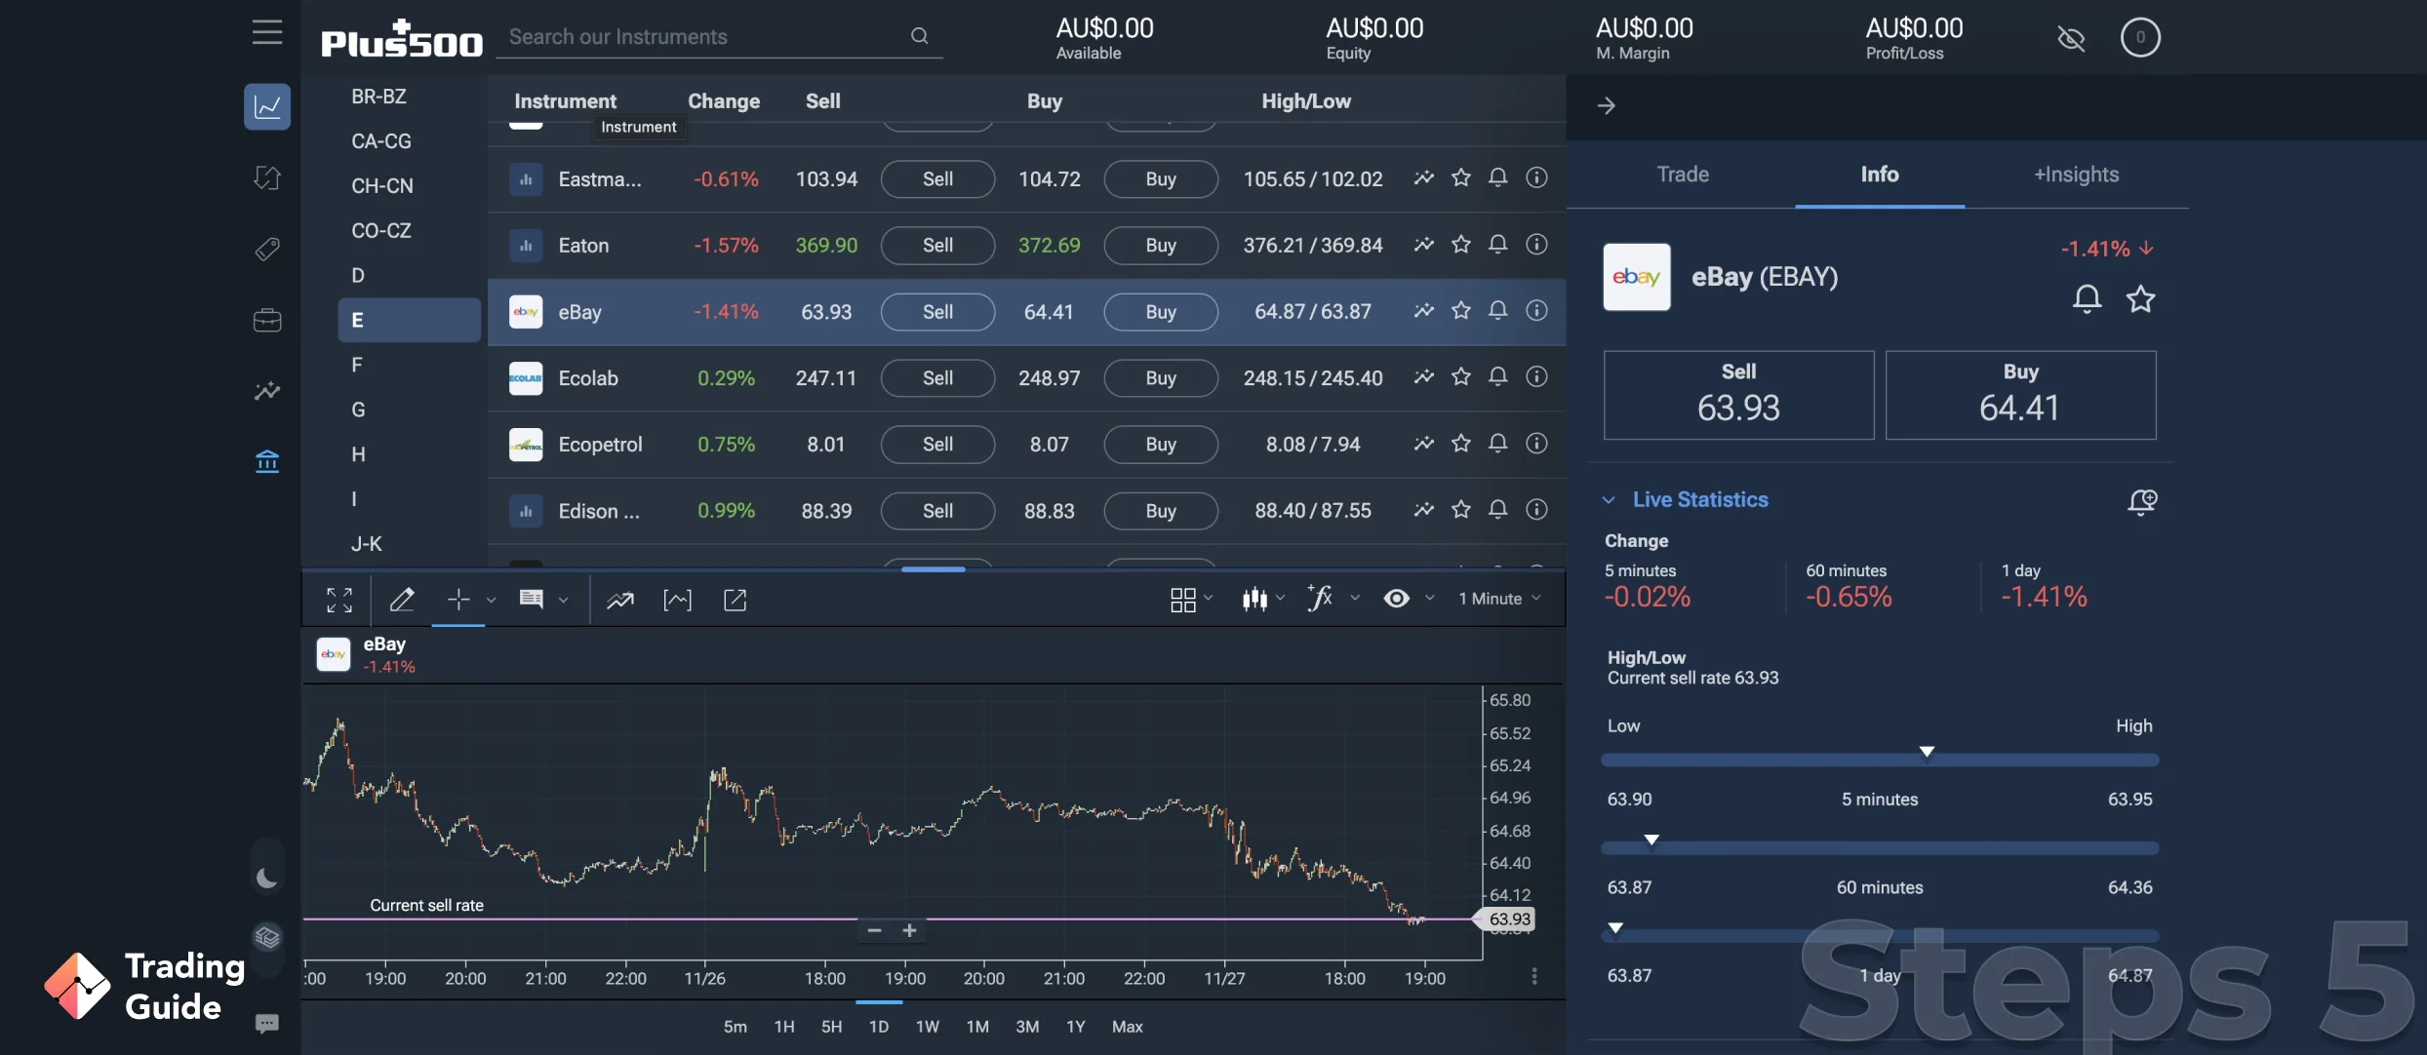
Task: Open indicators fx dropdown
Action: 1333,599
